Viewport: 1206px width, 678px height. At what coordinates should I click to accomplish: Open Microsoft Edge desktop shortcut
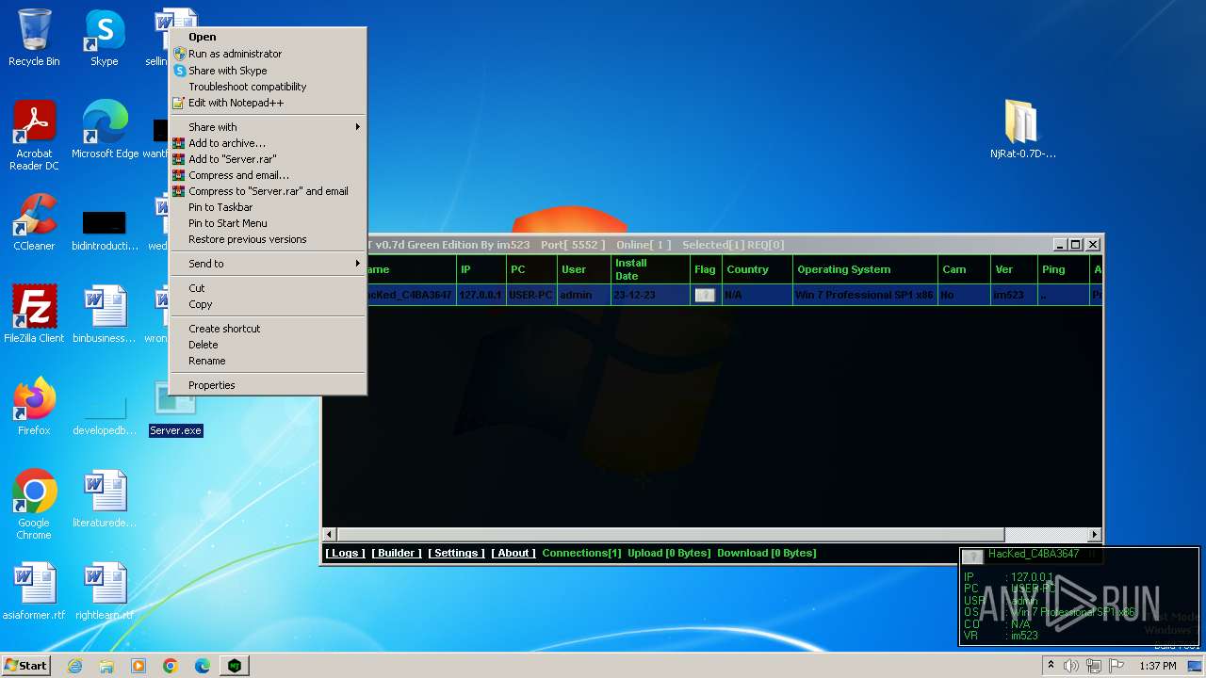(x=105, y=129)
